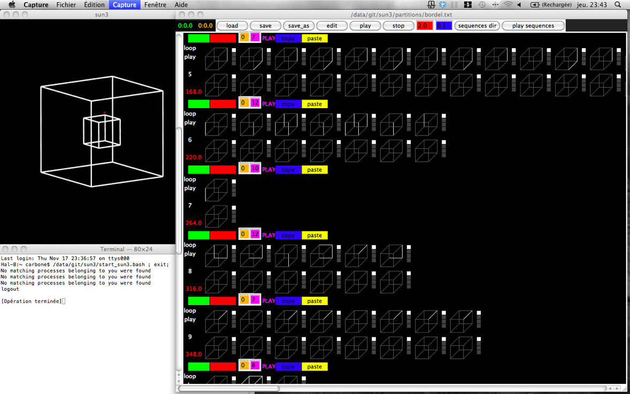Screen dimensions: 630x394
Task: Toggle play label for sequence 6
Action: click(x=190, y=123)
